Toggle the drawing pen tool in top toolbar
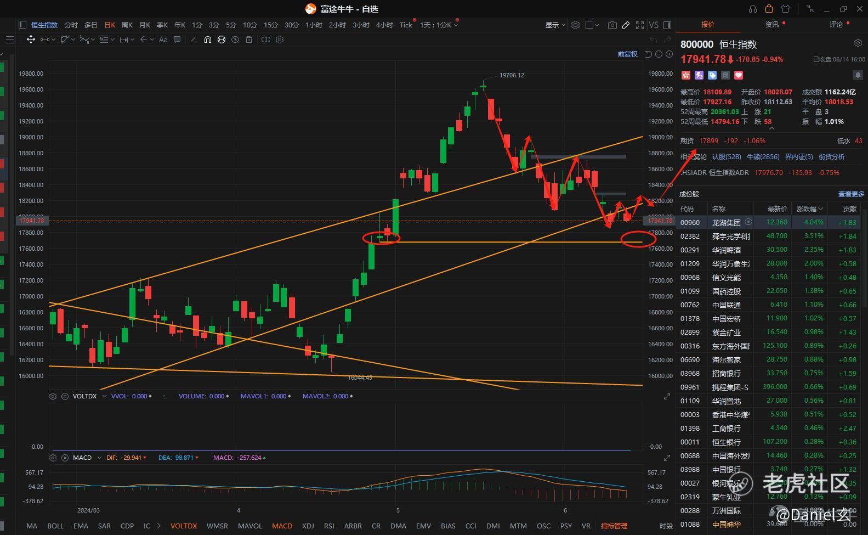 click(626, 25)
